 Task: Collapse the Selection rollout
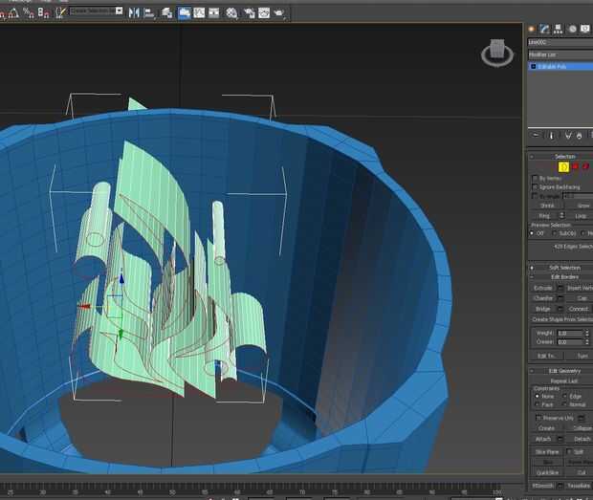click(x=564, y=156)
